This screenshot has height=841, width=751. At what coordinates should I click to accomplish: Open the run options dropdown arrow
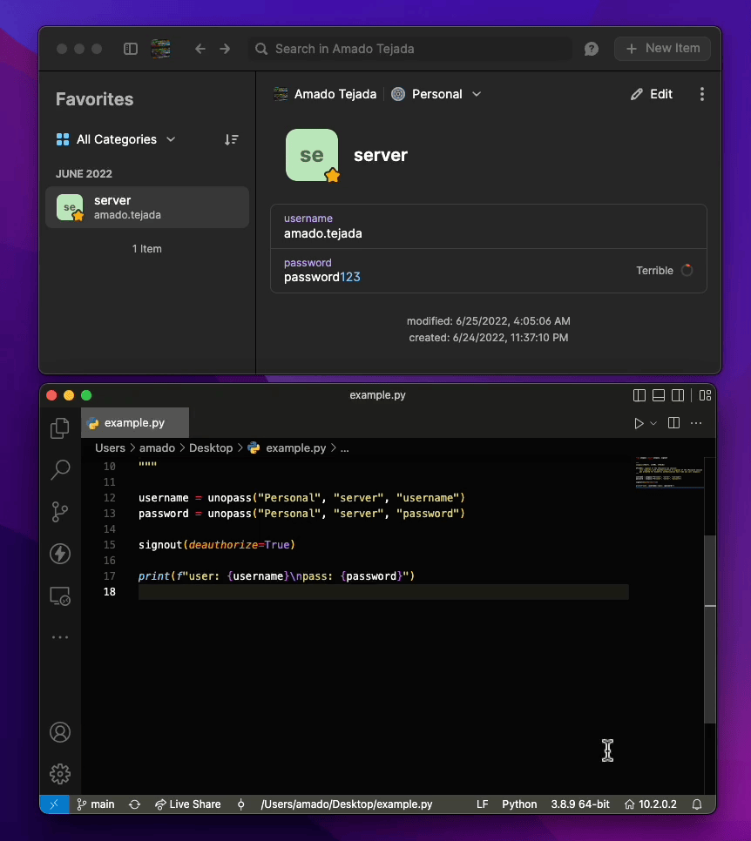coord(653,423)
